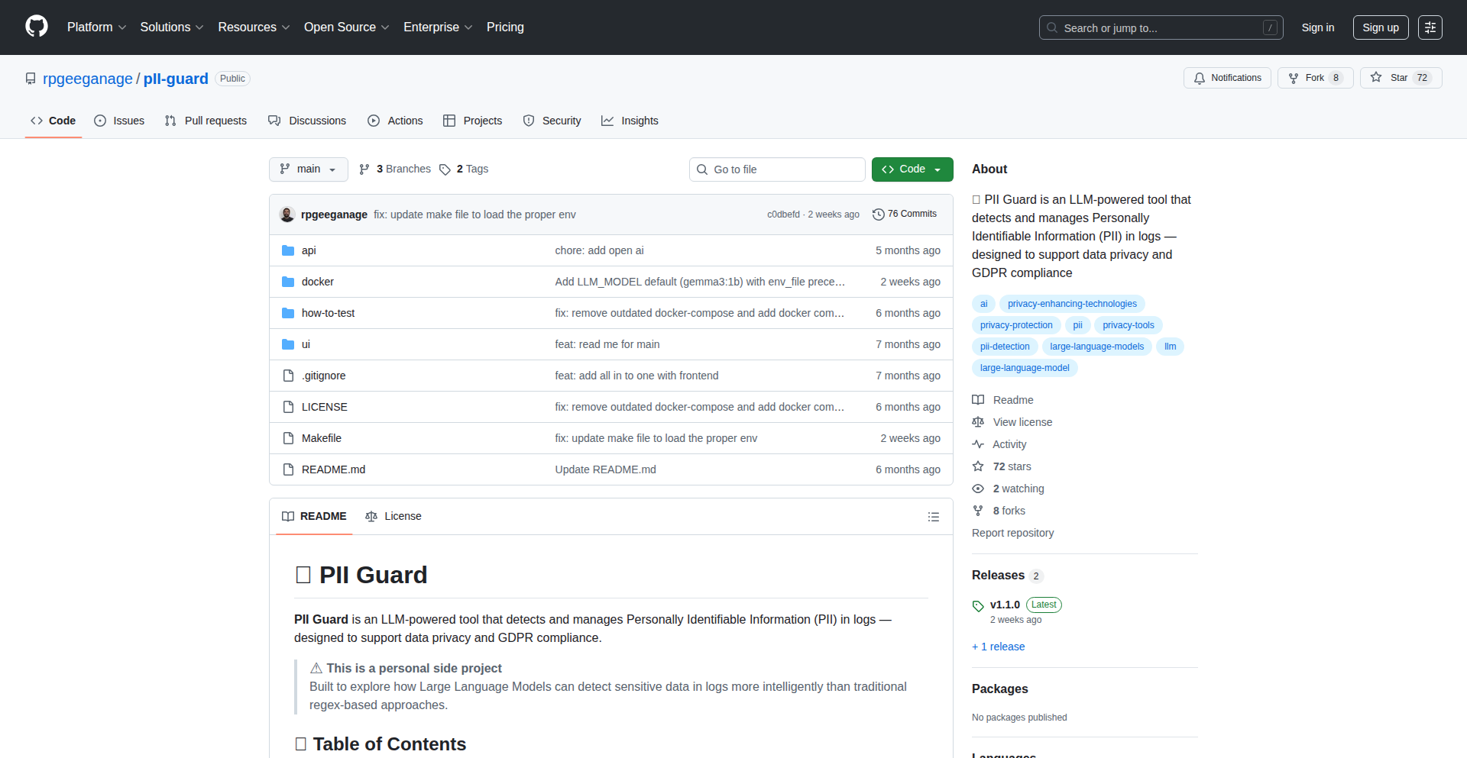Click the 'privacy-tools' topic tag
Viewport: 1467px width, 758px height.
click(1128, 325)
